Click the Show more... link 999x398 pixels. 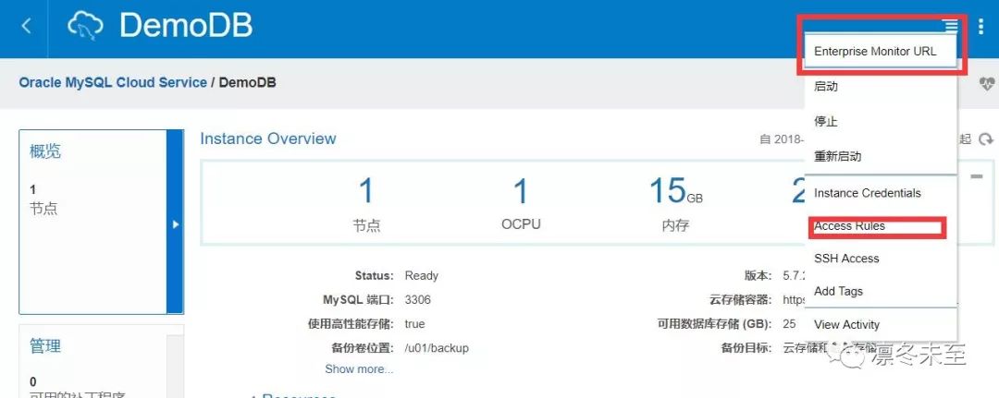[x=359, y=368]
